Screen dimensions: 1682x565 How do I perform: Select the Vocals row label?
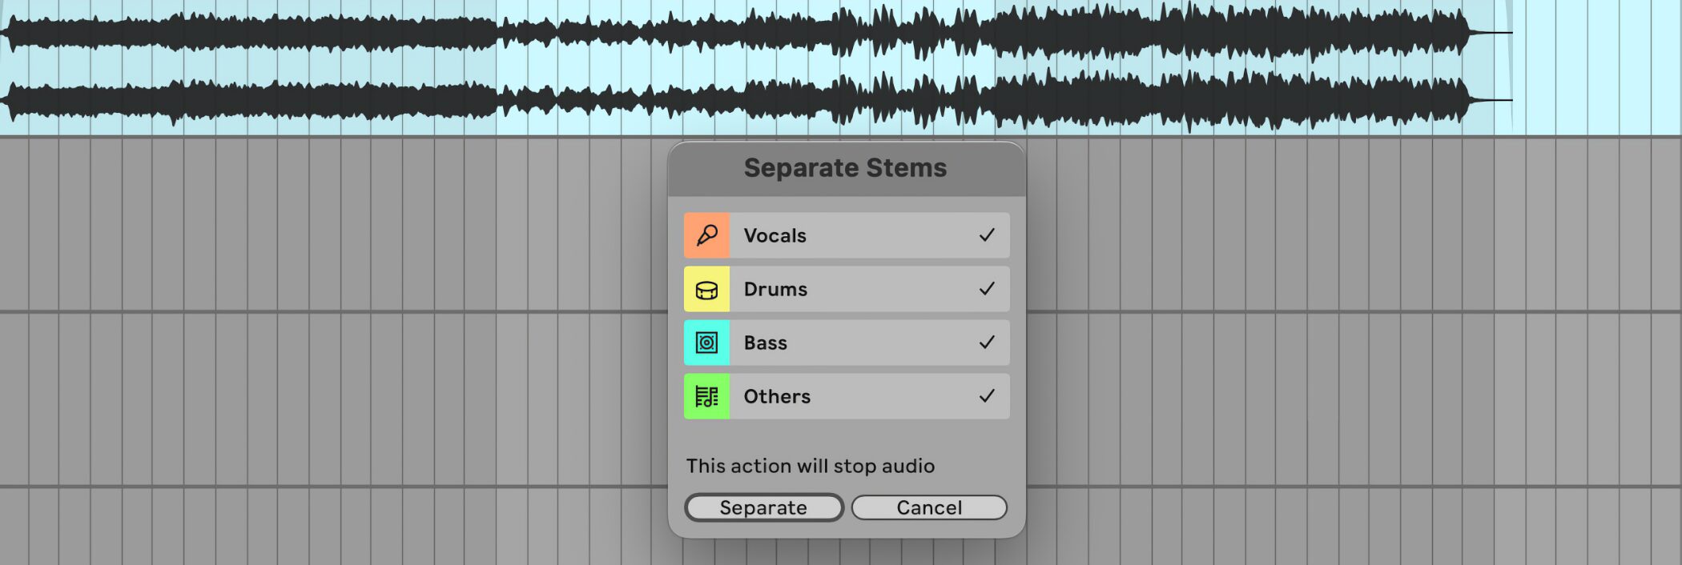(775, 235)
